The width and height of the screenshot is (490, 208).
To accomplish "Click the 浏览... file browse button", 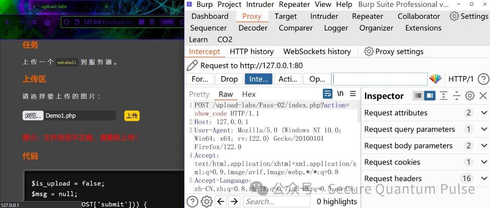I will pos(33,115).
